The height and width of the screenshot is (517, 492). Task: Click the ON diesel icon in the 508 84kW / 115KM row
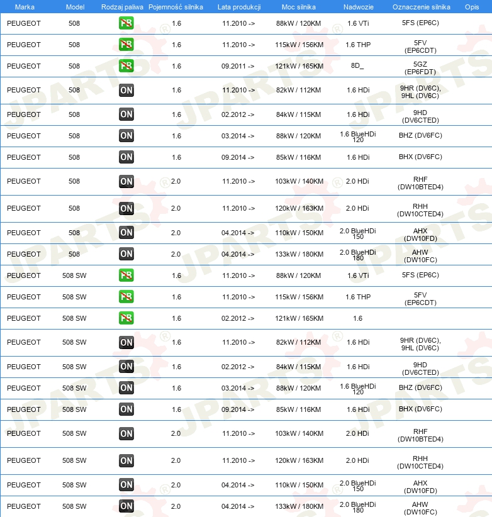tap(126, 114)
